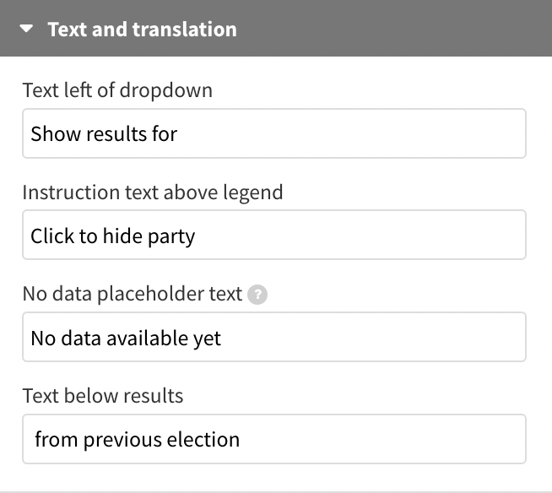The height and width of the screenshot is (493, 552).
Task: Click the Instruction text above legend label
Action: click(153, 192)
